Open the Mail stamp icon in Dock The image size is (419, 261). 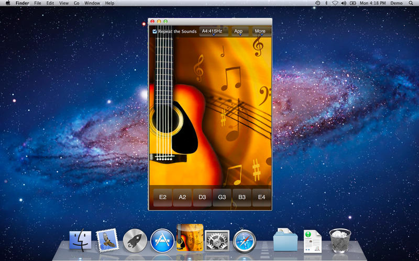[x=107, y=241]
